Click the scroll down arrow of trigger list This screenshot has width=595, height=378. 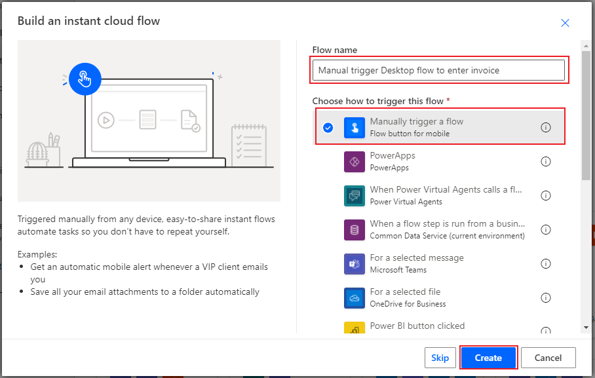point(586,328)
